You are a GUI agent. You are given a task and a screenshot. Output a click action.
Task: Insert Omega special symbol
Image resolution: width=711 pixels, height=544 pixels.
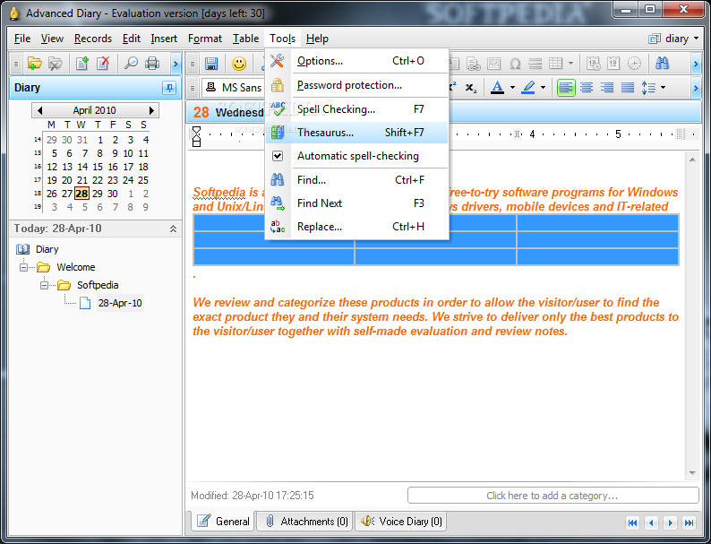click(515, 64)
